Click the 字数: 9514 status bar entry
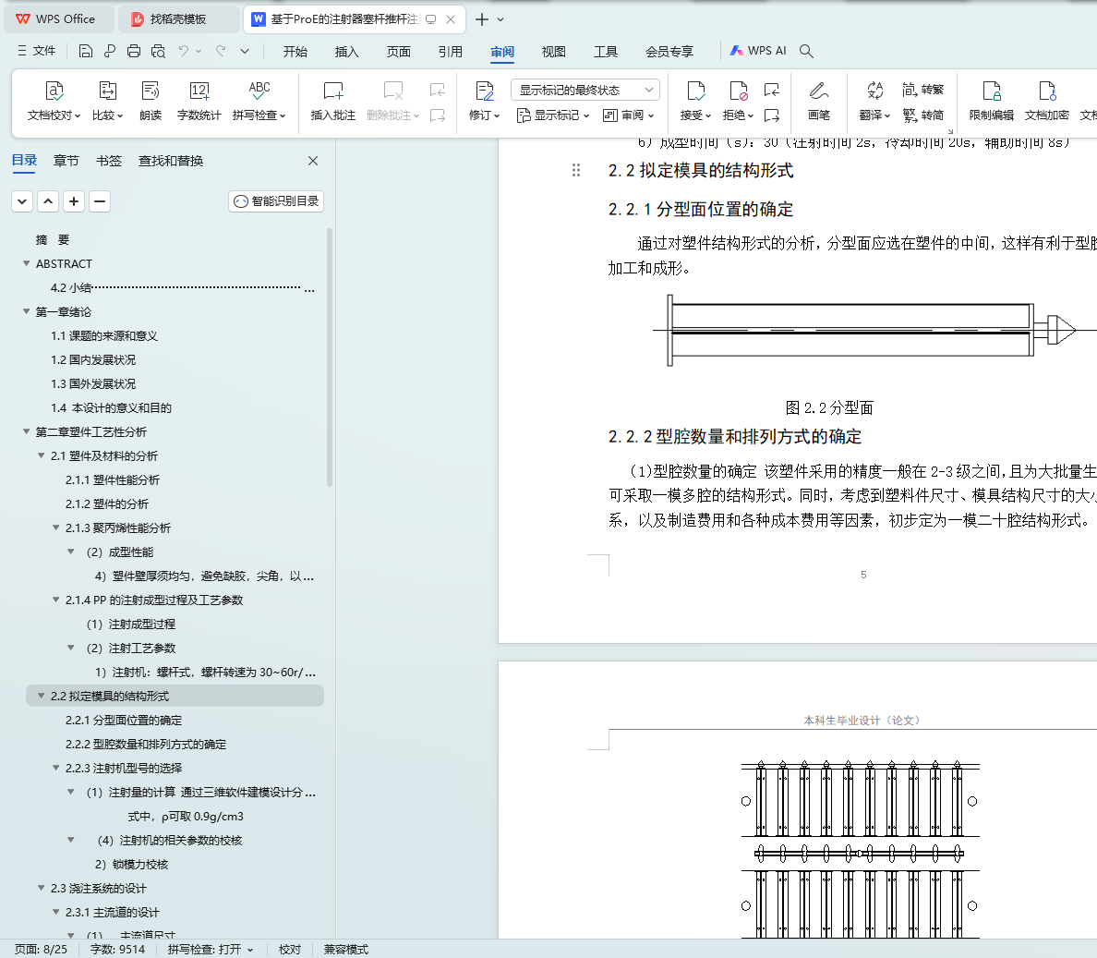1097x958 pixels. pyautogui.click(x=117, y=949)
